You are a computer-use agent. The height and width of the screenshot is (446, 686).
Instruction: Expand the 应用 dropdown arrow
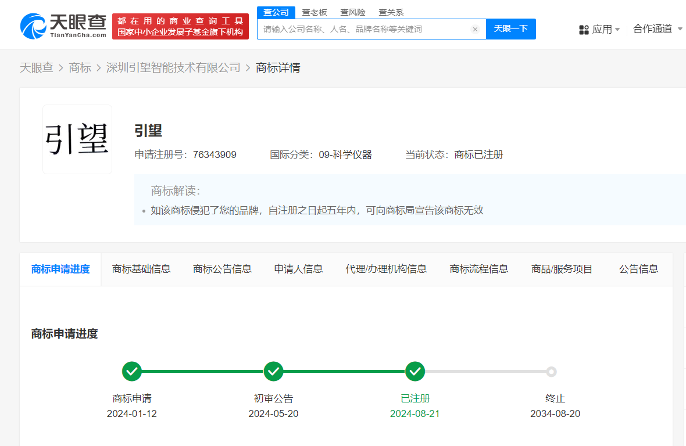(x=617, y=30)
